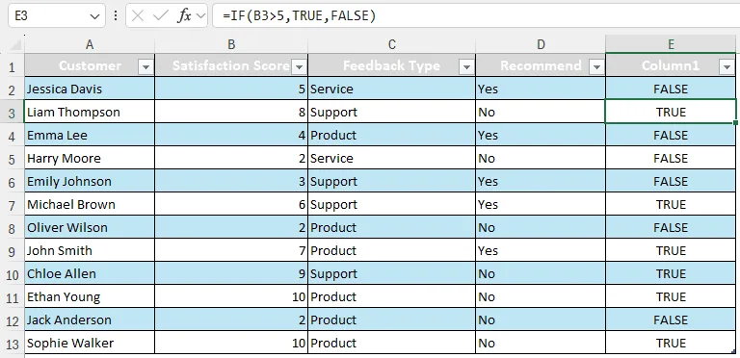Click the Select All corner triangle
Viewport: 740px width, 358px height.
point(15,44)
